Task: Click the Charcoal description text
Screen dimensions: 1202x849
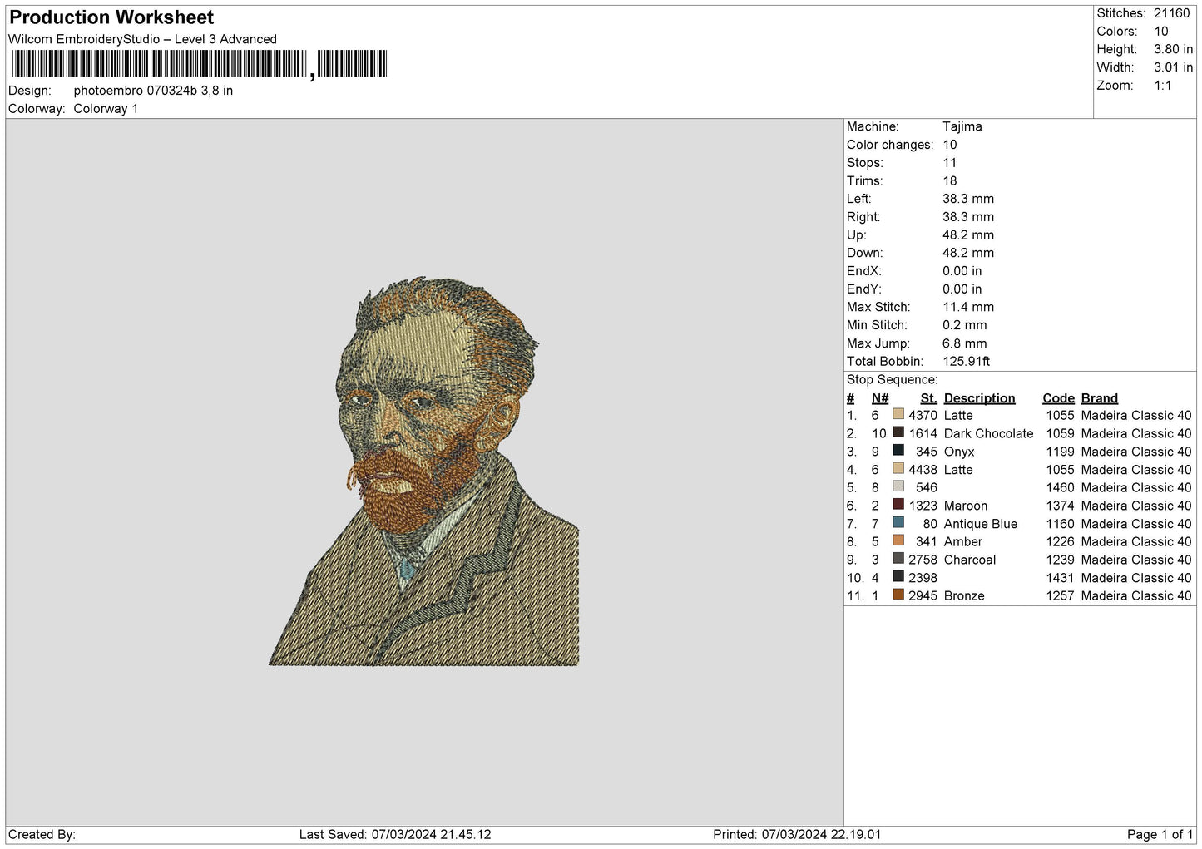Action: click(x=969, y=560)
